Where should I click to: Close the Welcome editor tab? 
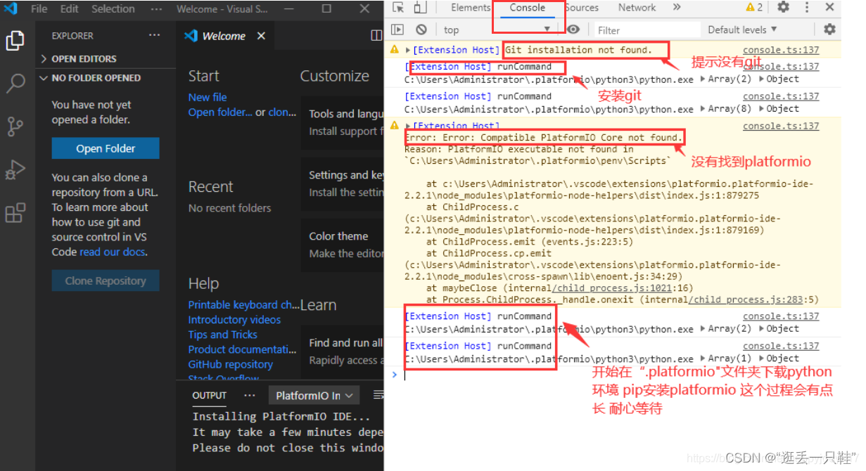261,36
